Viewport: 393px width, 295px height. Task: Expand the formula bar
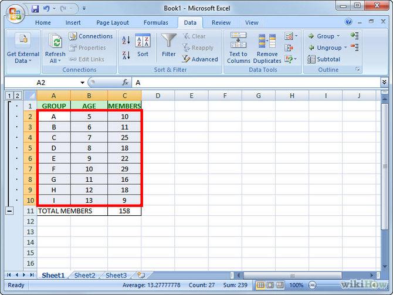tap(384, 82)
